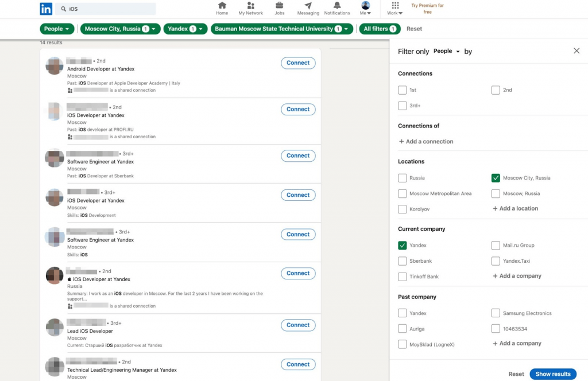This screenshot has width=588, height=381.
Task: Open the Bauman Moscow State Technical University filter
Action: coord(281,29)
